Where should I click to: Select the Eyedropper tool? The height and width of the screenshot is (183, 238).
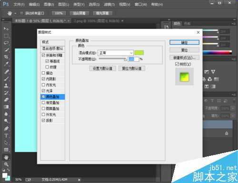pyautogui.click(x=6, y=64)
